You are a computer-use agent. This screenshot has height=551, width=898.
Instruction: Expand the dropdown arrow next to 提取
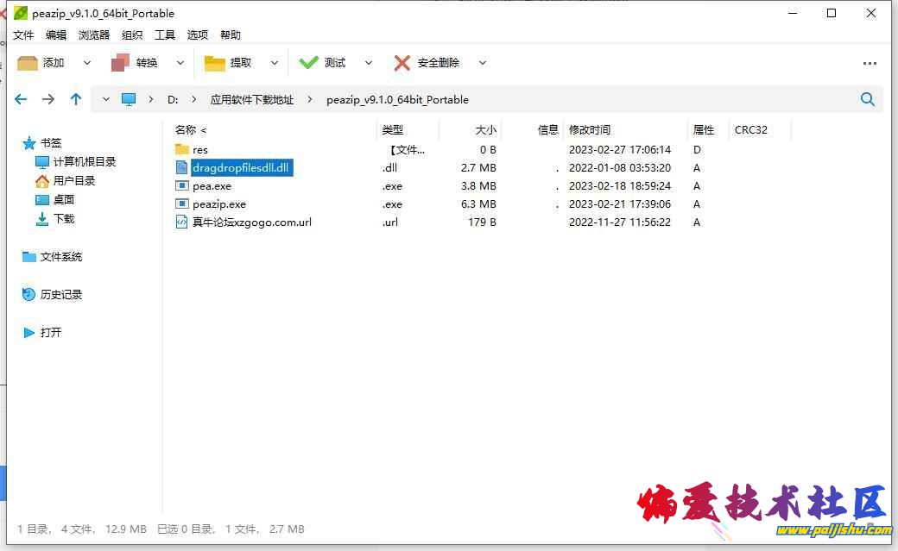(x=275, y=63)
